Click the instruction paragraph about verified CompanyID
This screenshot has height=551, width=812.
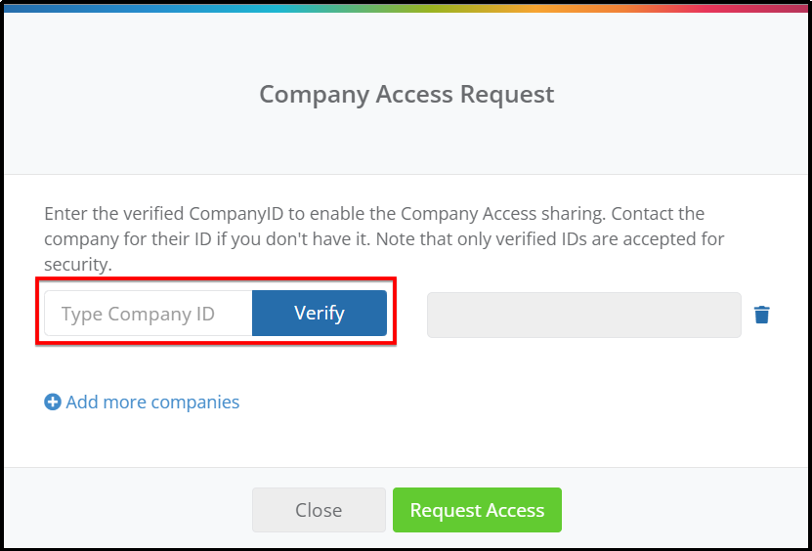384,238
